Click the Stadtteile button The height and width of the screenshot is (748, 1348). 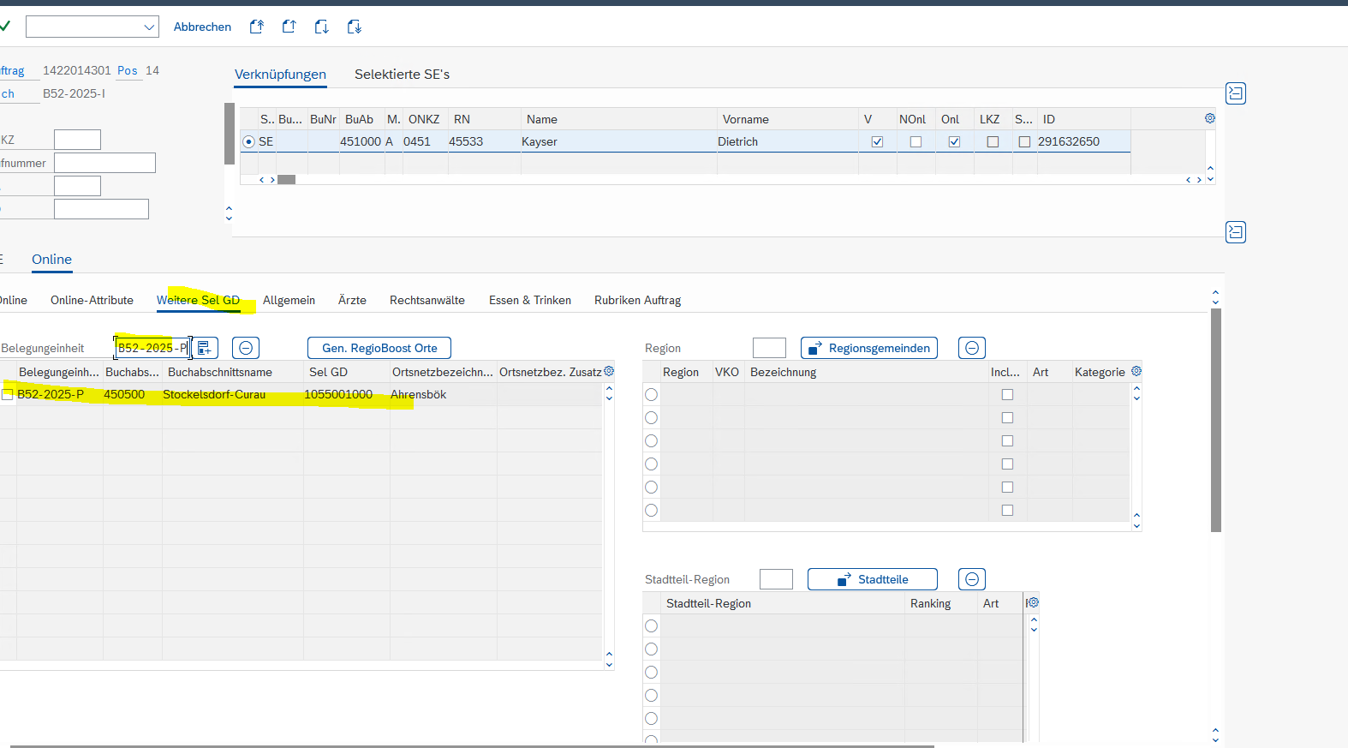tap(873, 579)
